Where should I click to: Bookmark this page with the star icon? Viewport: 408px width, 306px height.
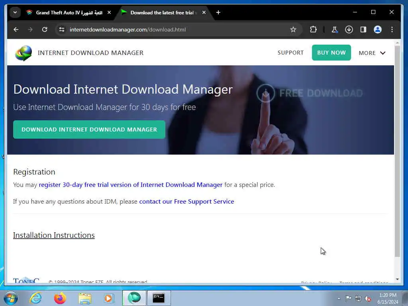[293, 29]
